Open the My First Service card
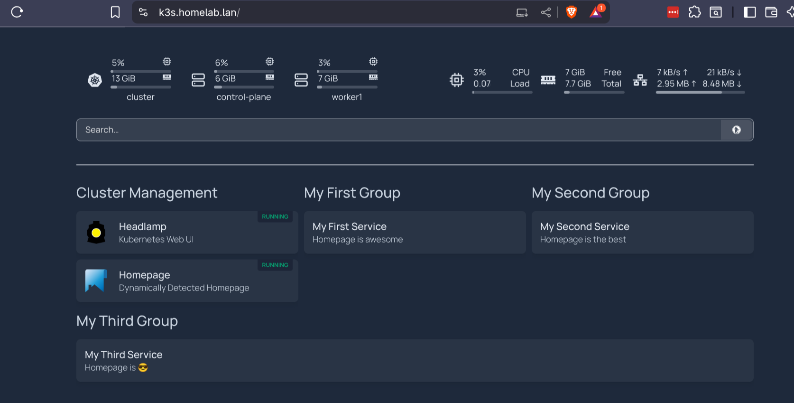 [415, 233]
